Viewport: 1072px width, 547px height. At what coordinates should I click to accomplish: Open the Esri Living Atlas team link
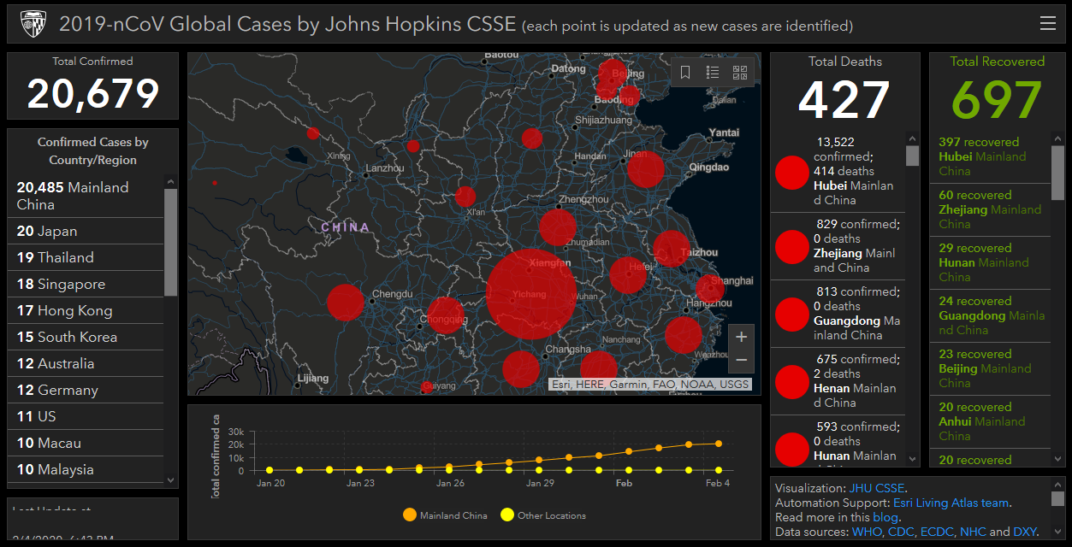(951, 503)
